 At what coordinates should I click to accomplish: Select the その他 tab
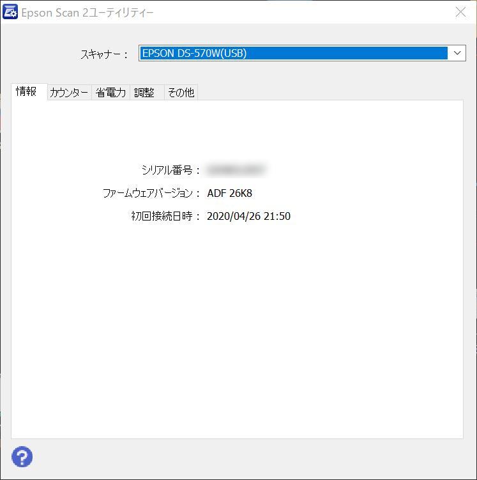(181, 93)
